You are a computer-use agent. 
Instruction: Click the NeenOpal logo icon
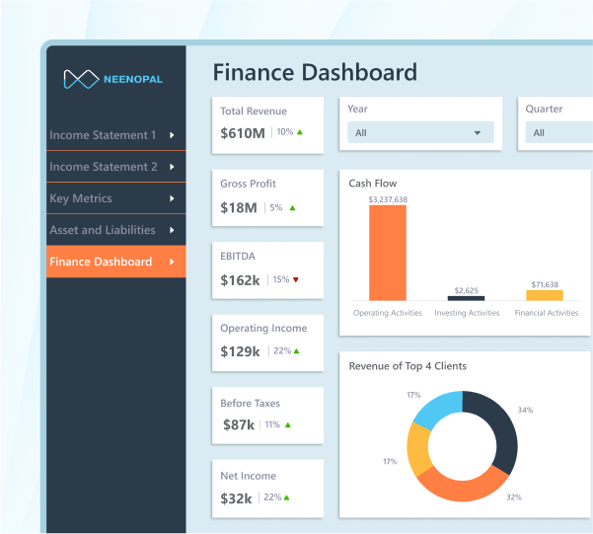coord(81,79)
